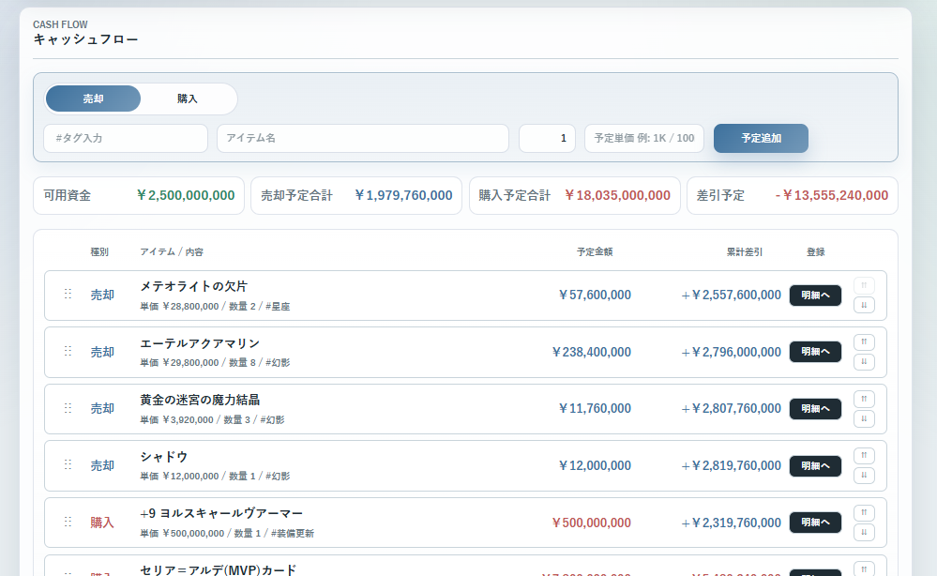Screen dimensions: 937x576
Task: Select item name +9 ヨルスキャールヴアーマー
Action: point(221,513)
